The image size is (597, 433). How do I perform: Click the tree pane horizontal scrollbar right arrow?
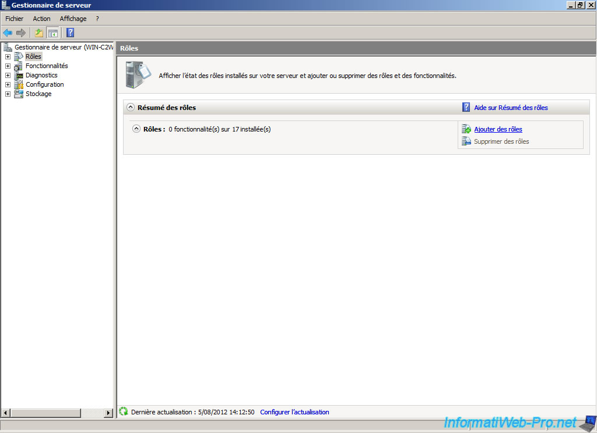[108, 413]
